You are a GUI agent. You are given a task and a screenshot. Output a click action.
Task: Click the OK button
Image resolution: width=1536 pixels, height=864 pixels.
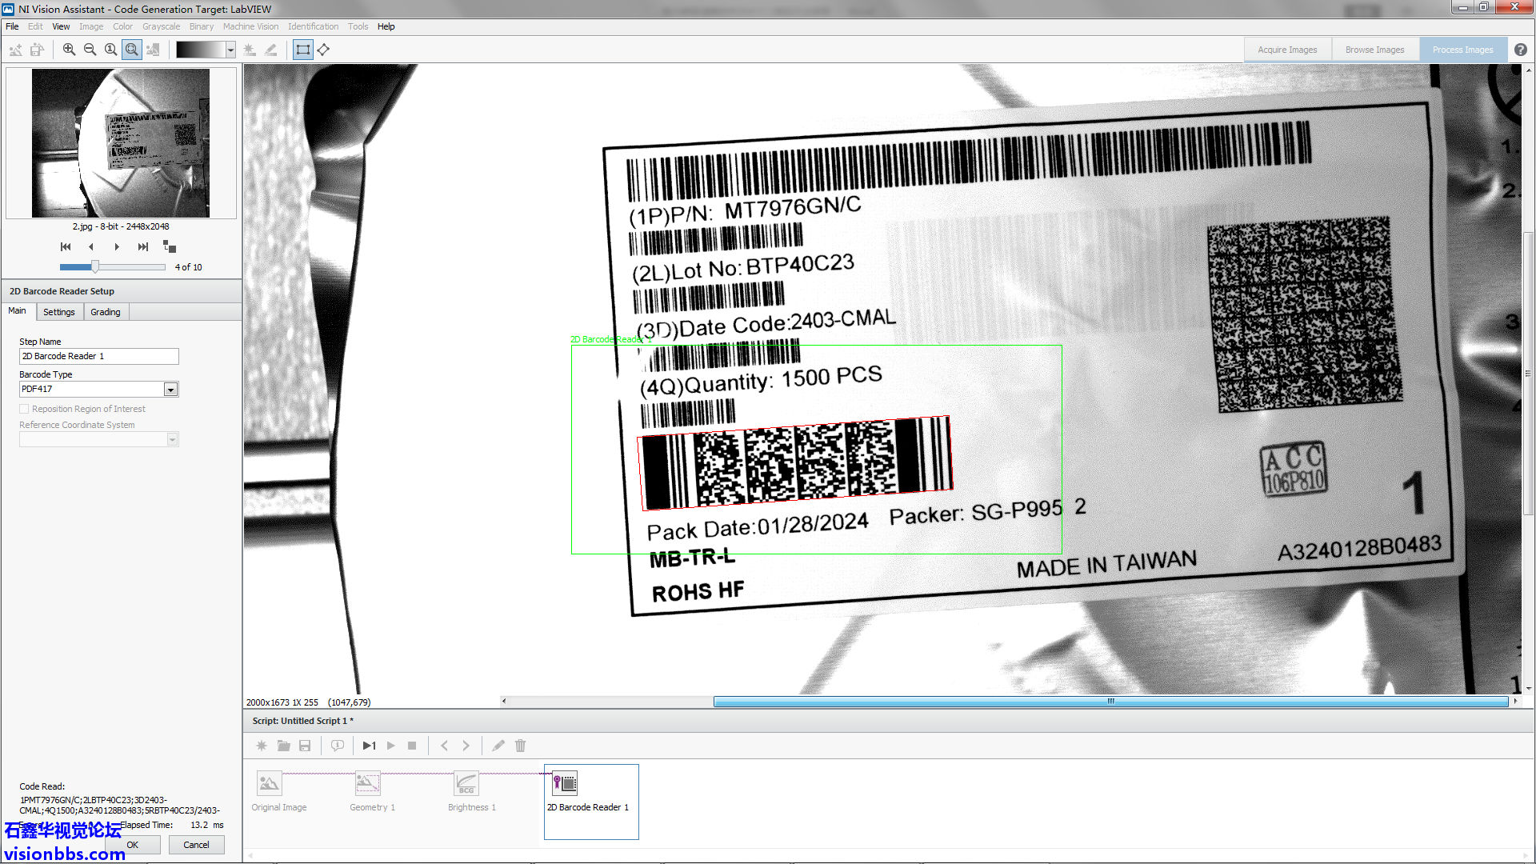pyautogui.click(x=133, y=845)
